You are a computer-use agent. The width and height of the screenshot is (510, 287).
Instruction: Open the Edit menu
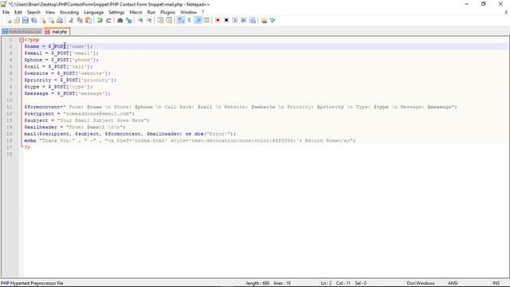point(18,13)
